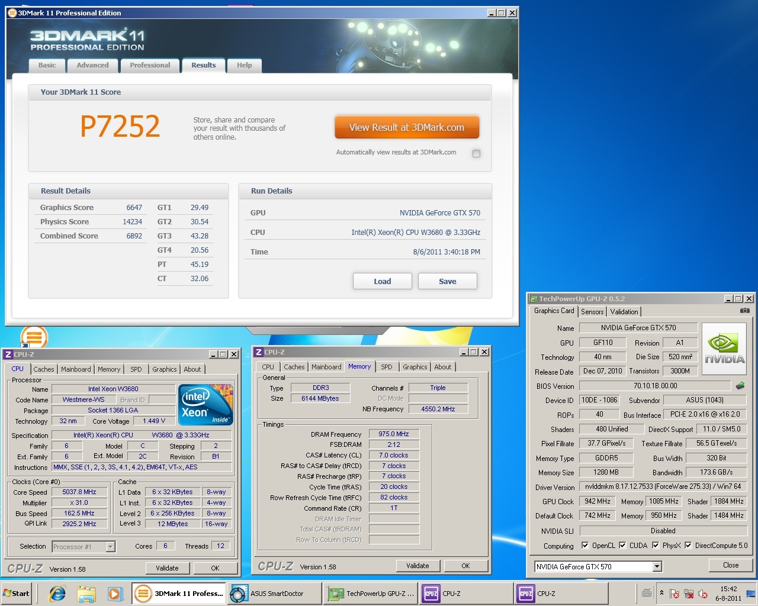
Task: Click GPU-Z screenshot camera icon
Action: pyautogui.click(x=745, y=311)
